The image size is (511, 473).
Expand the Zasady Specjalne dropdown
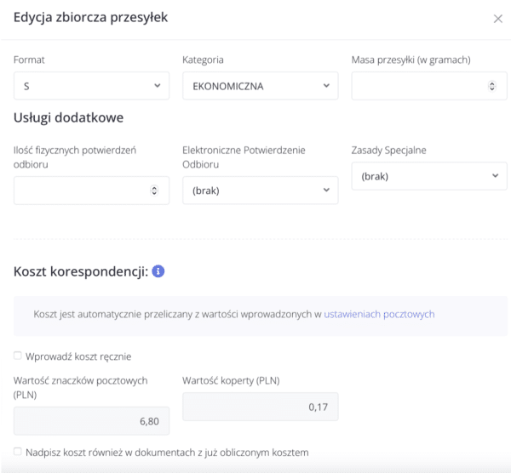428,176
